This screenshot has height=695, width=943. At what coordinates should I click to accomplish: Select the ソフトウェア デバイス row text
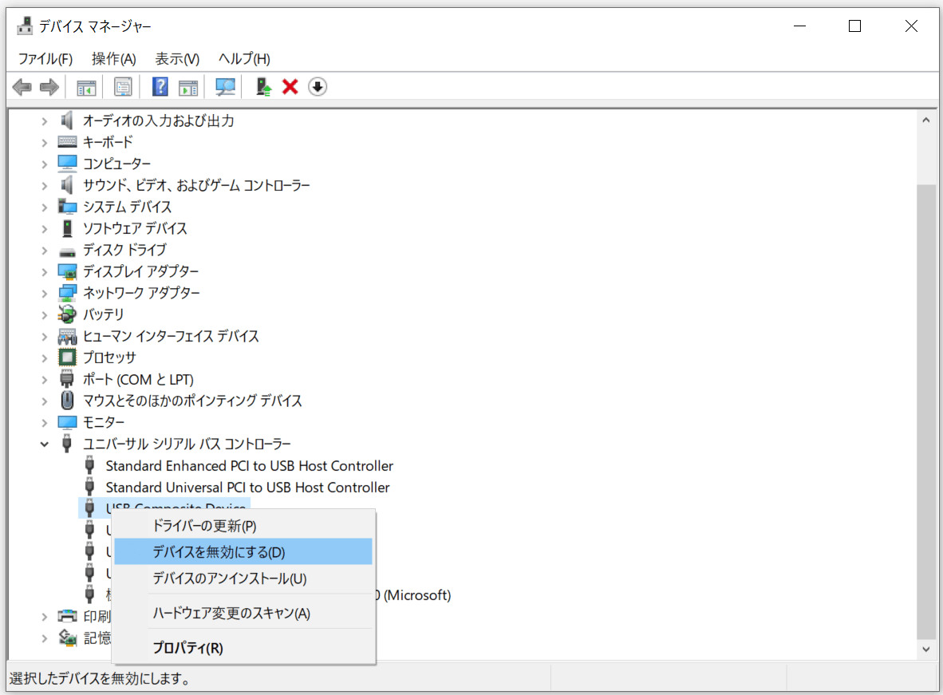(x=135, y=229)
